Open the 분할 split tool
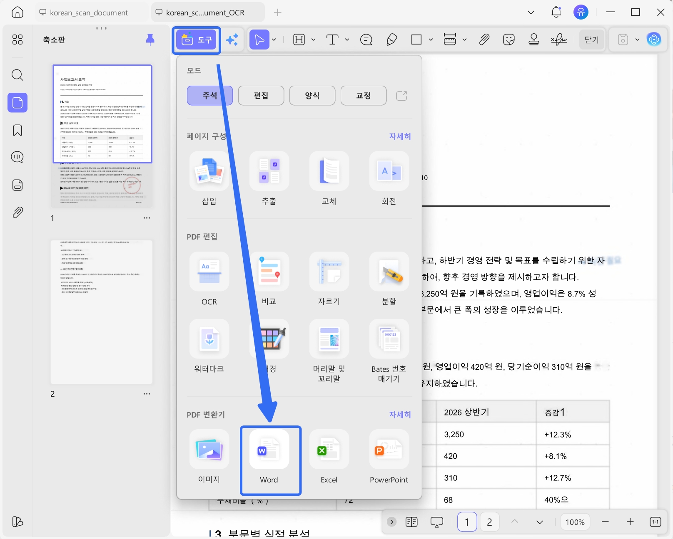The image size is (673, 539). click(389, 279)
